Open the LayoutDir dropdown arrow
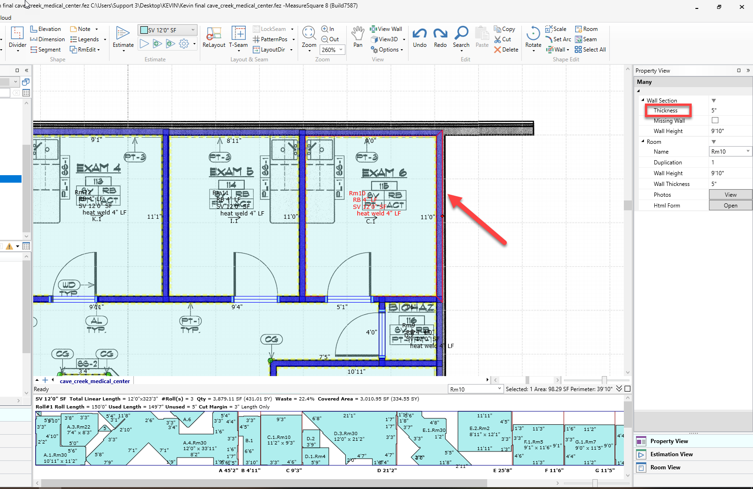 pos(291,50)
